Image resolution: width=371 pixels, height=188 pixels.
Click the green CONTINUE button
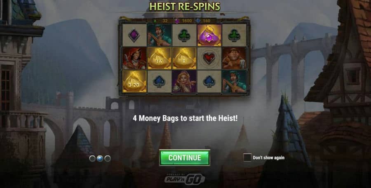tap(185, 158)
